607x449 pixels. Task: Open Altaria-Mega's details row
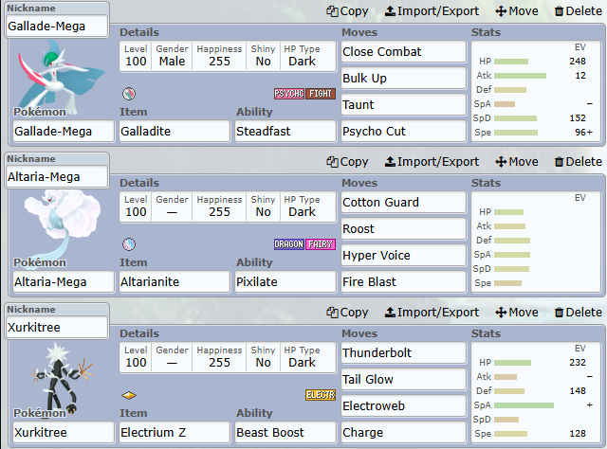(x=228, y=207)
